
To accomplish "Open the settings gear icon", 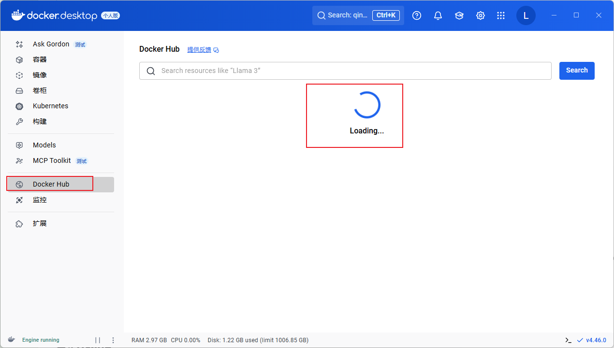I will [x=480, y=15].
